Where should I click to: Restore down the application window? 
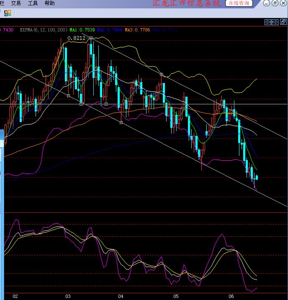pos(275,3)
